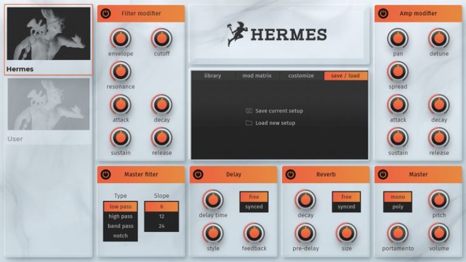Set Delay mode to synced
The width and height of the screenshot is (466, 262).
pyautogui.click(x=254, y=207)
